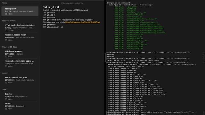The height and width of the screenshot is (115, 205).
Task: Click the github.com/me50/USERNAME.git link
Action: (x=82, y=22)
